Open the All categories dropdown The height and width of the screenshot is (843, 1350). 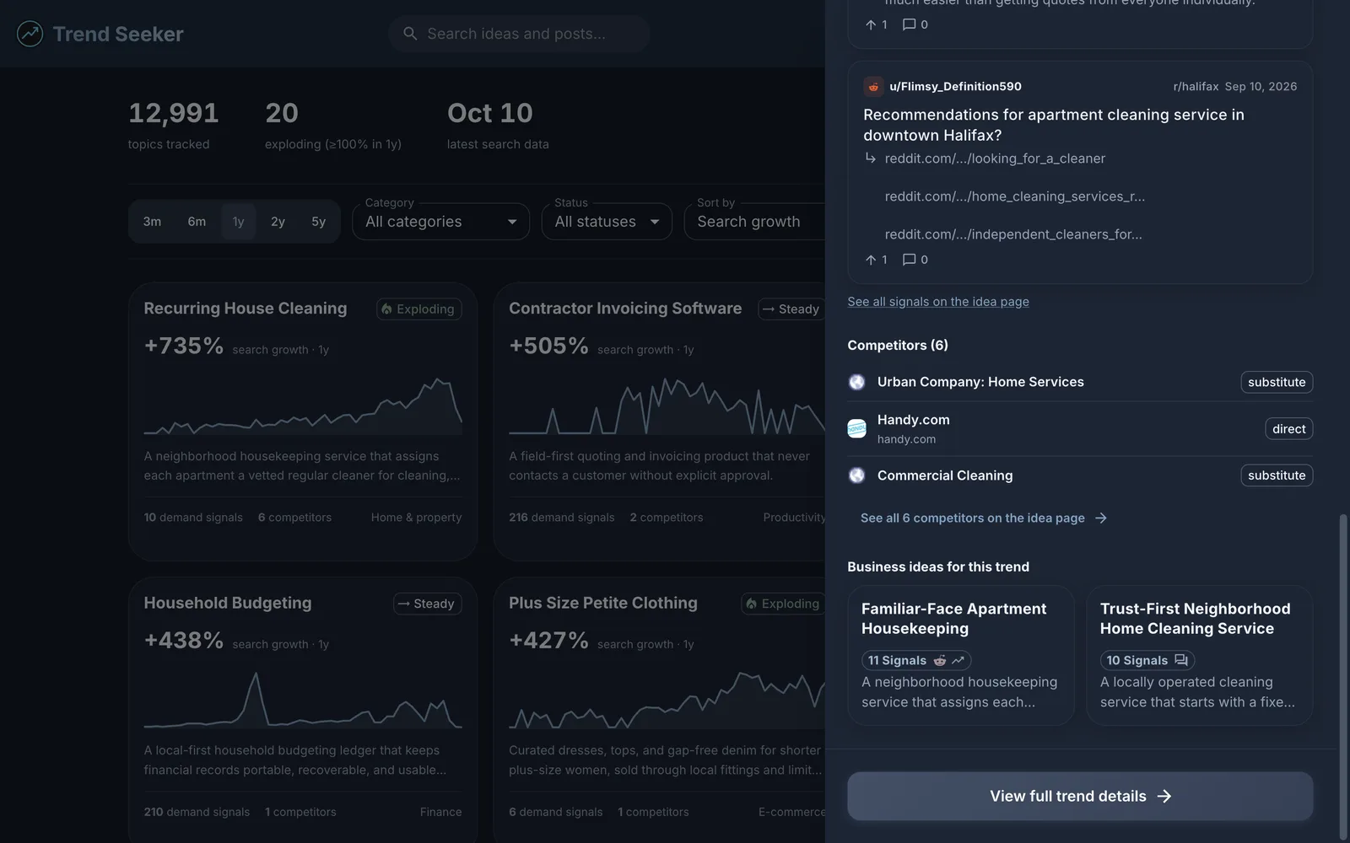point(440,222)
